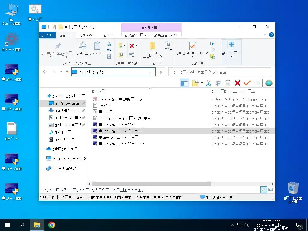Collapse the ribbon using the chevron beside Help
Screen dimensions: 308x231
click(x=265, y=35)
